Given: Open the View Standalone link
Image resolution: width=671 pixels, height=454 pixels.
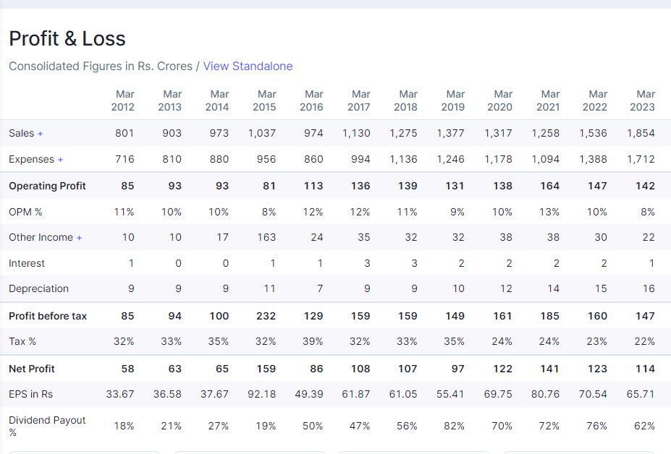Looking at the screenshot, I should coord(248,66).
